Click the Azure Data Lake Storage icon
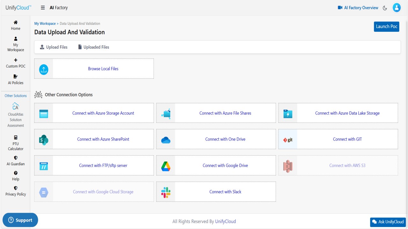The height and width of the screenshot is (229, 408). [288, 113]
